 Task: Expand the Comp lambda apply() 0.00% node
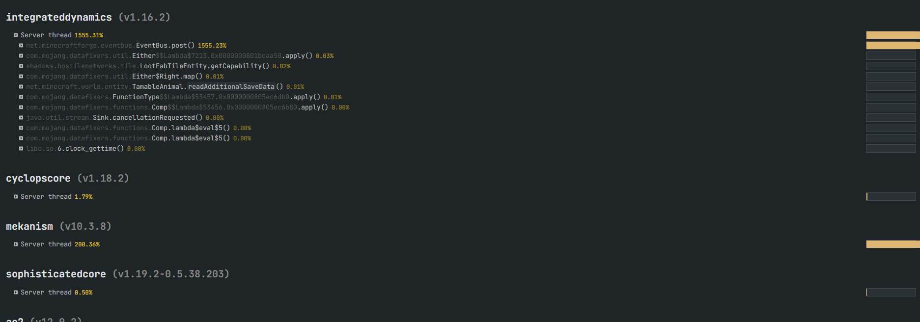pos(21,107)
